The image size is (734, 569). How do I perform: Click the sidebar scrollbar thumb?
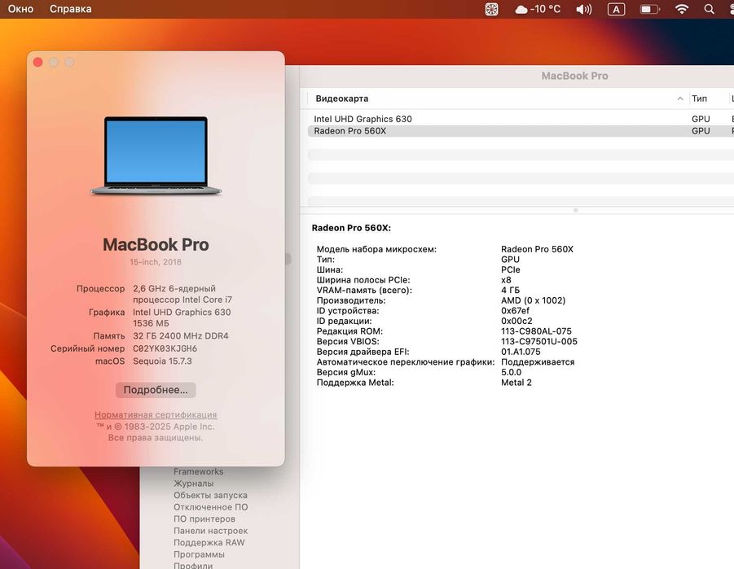coord(288,258)
